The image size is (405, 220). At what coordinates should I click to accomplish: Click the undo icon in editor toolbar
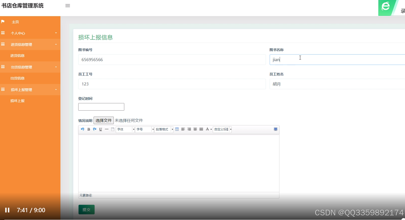[x=83, y=129]
